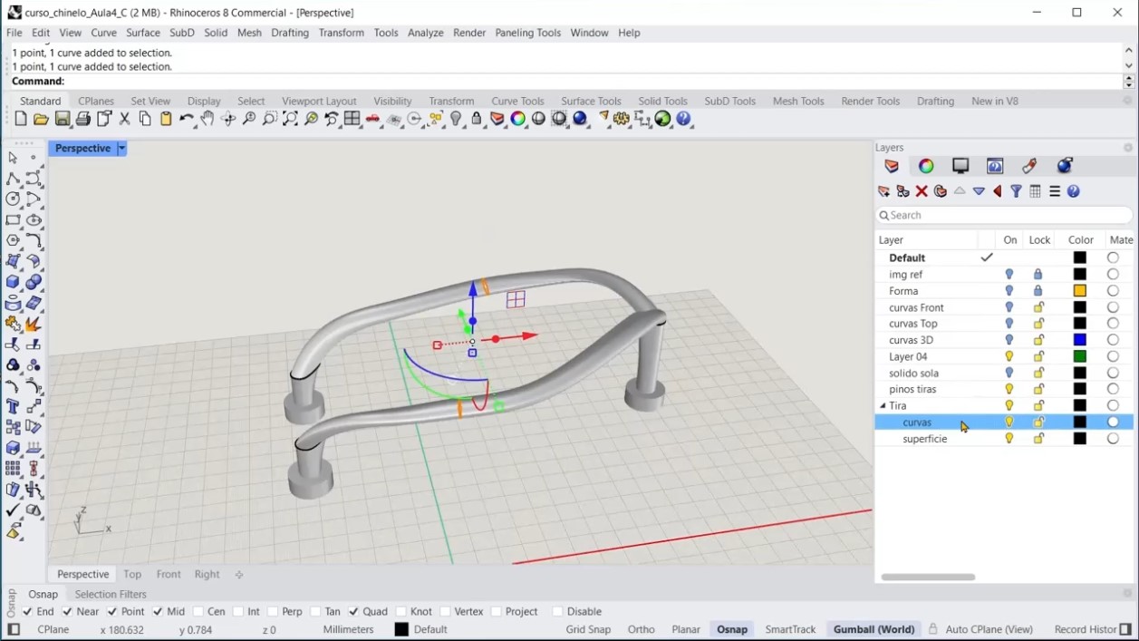Screen dimensions: 1139x641
Task: Open the Display panel monitor icon
Action: point(960,166)
